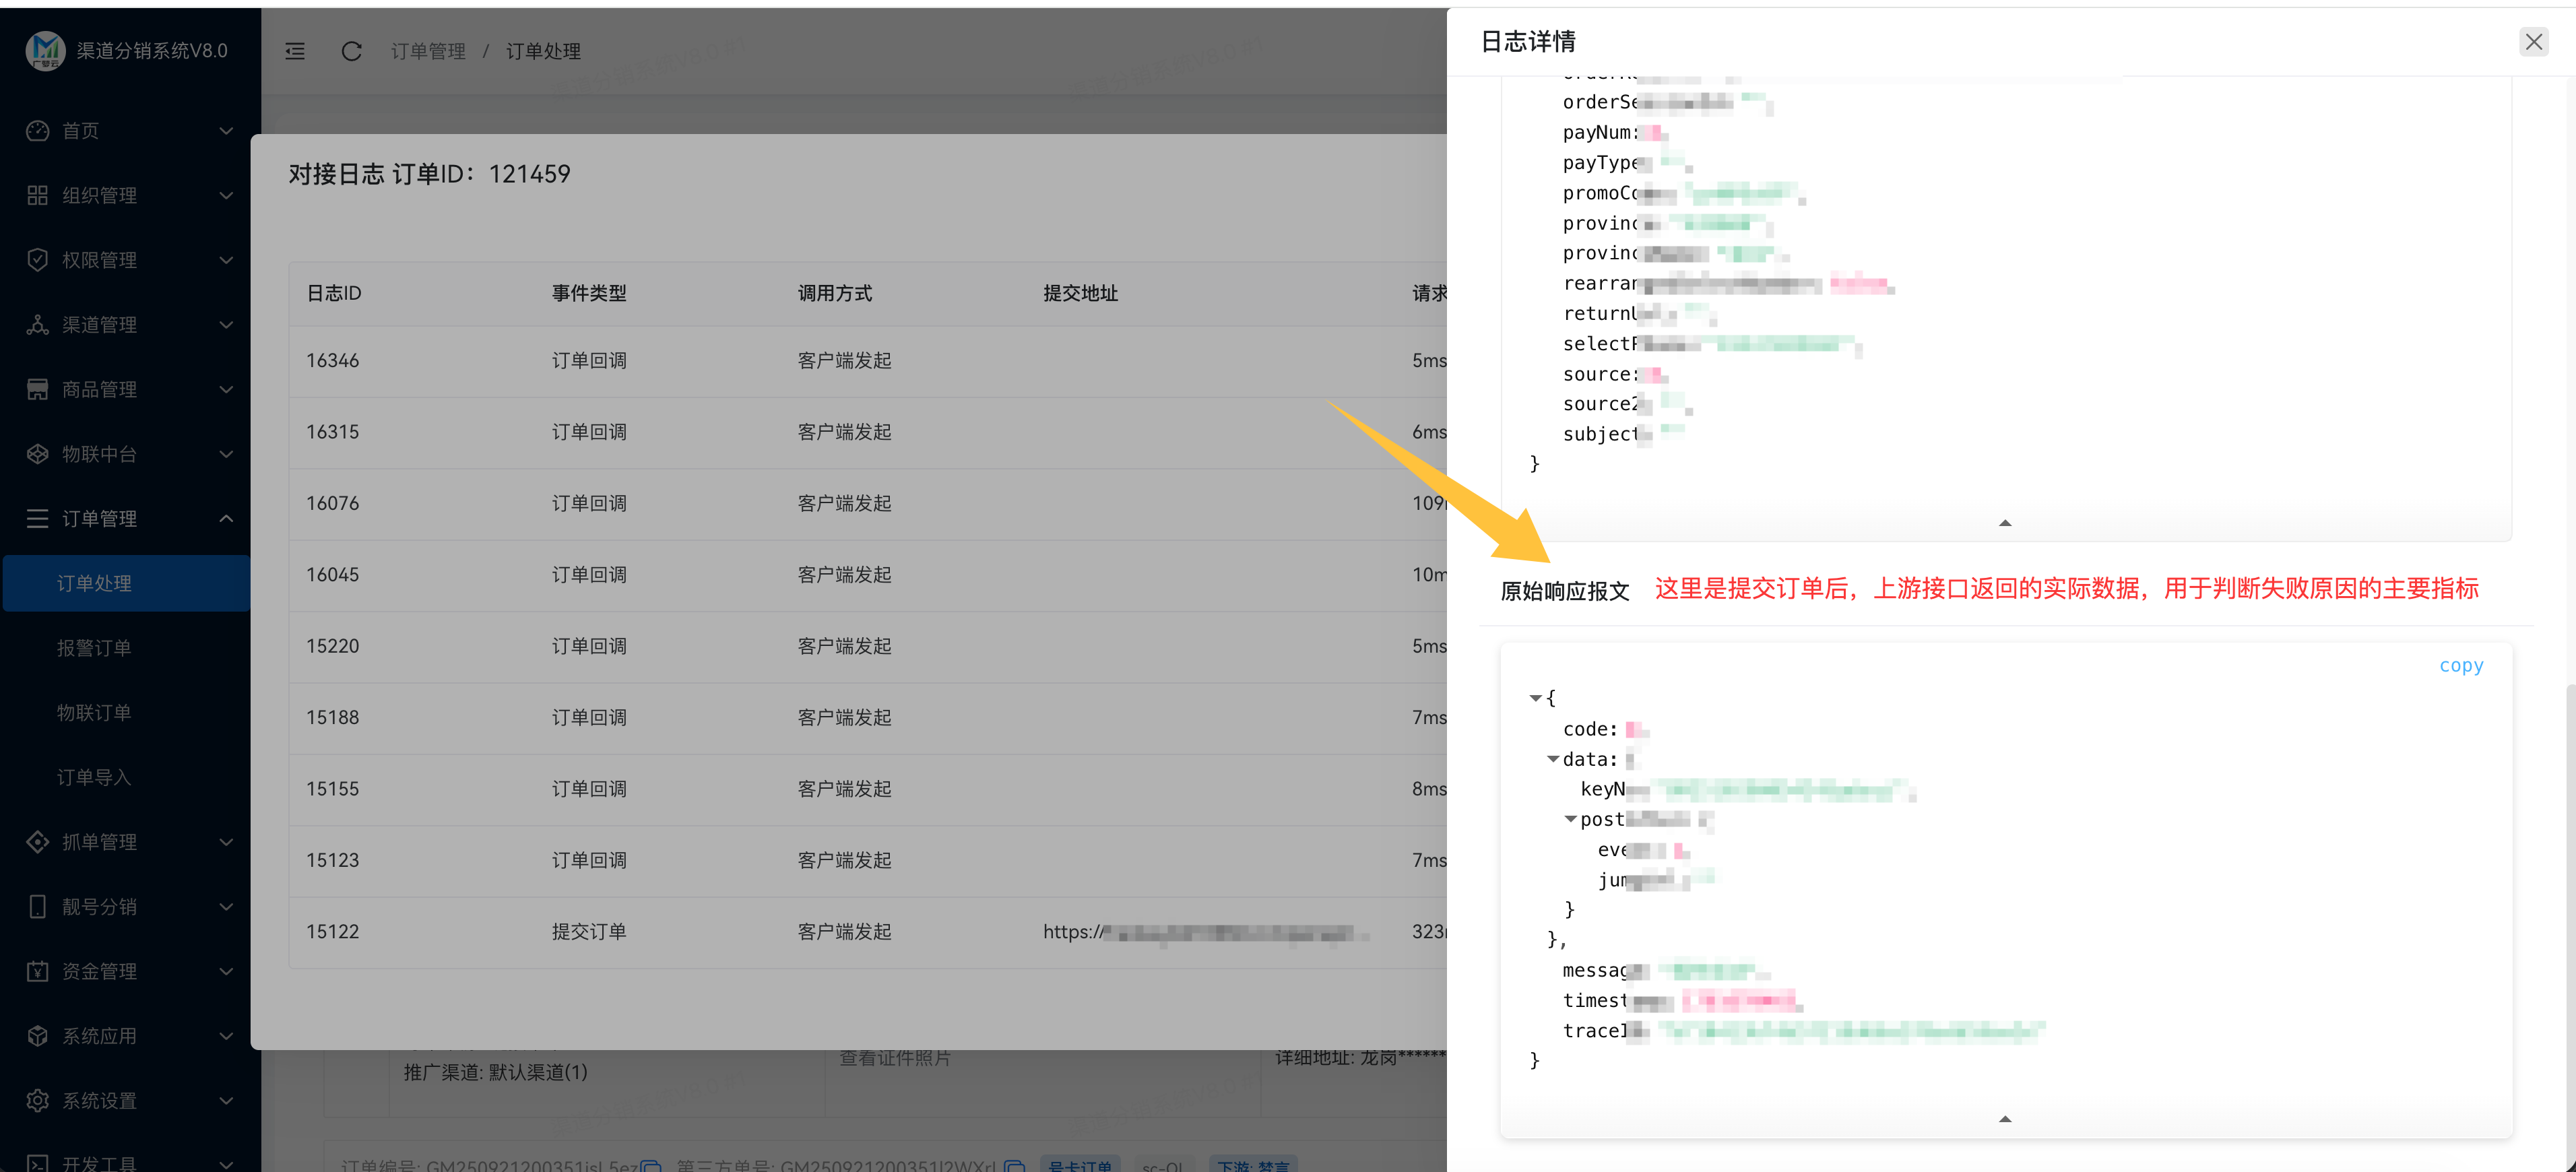This screenshot has height=1172, width=2576.
Task: Open 查看证件照片 link
Action: 896,1058
